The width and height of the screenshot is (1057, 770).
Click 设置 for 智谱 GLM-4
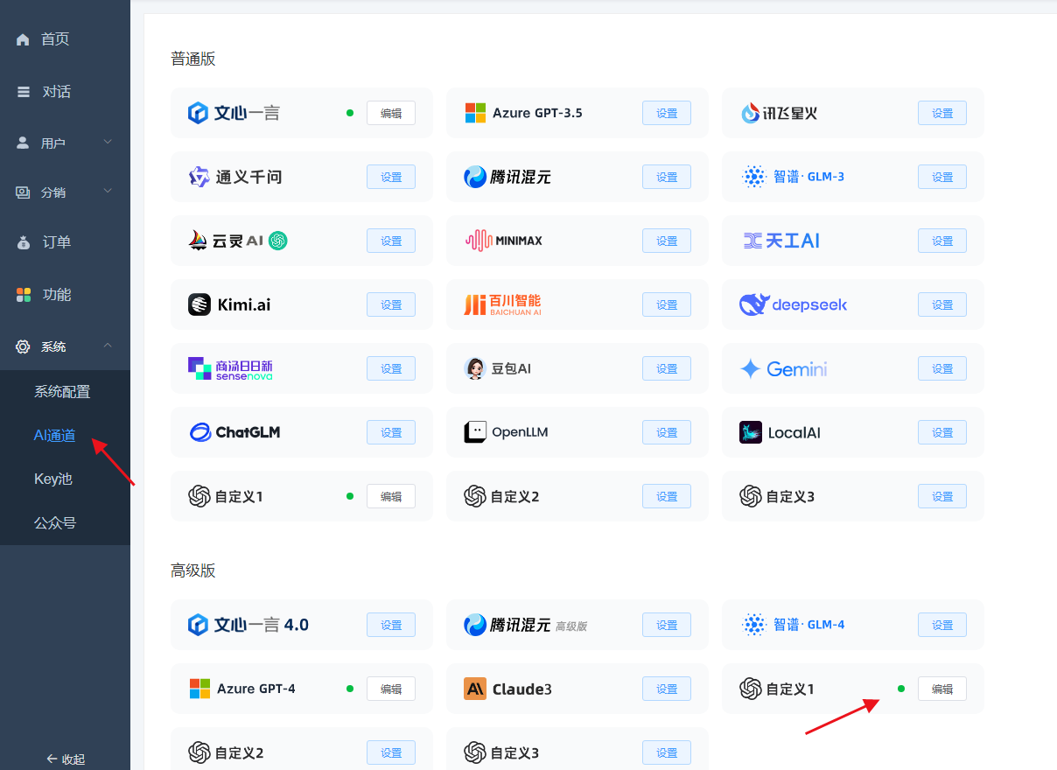tap(942, 625)
